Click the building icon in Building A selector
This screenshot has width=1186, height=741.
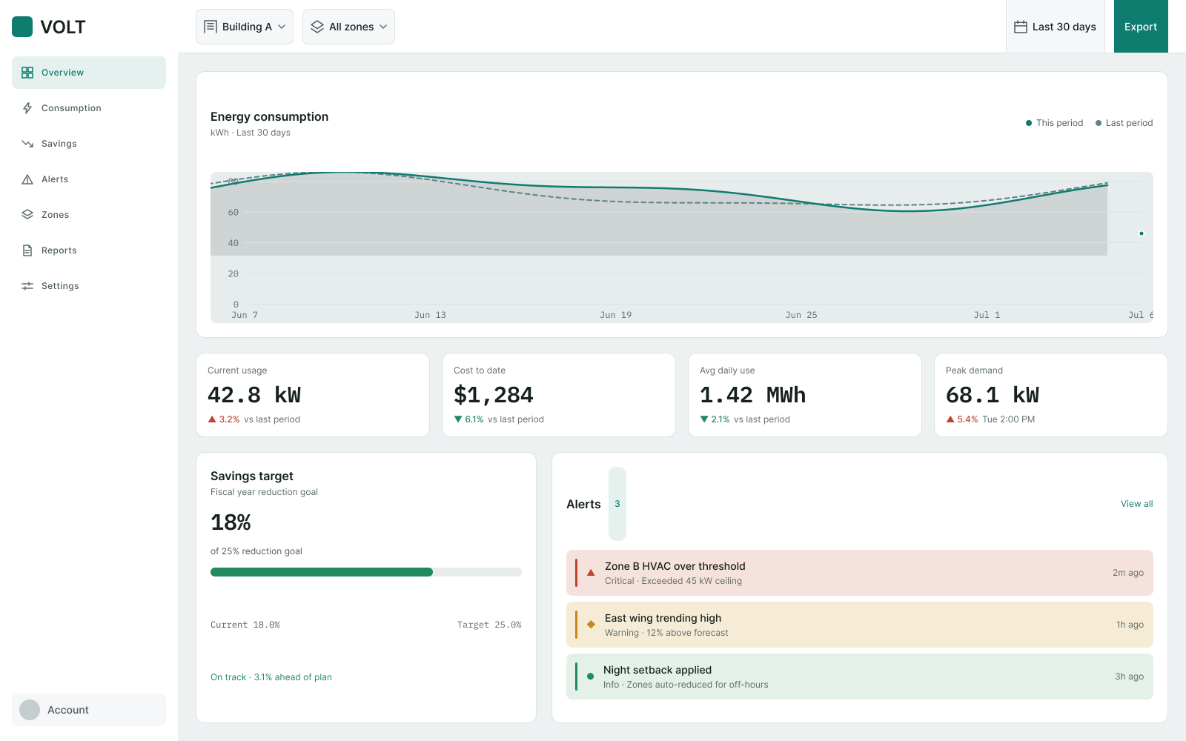(211, 27)
